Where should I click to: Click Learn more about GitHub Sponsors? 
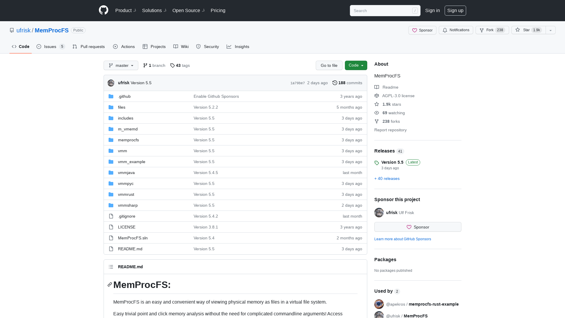click(403, 239)
